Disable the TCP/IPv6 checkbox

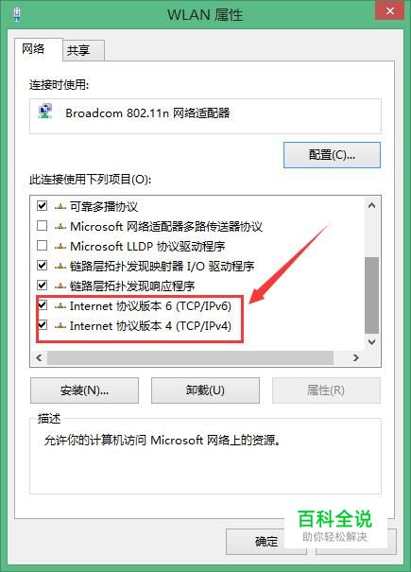point(43,304)
